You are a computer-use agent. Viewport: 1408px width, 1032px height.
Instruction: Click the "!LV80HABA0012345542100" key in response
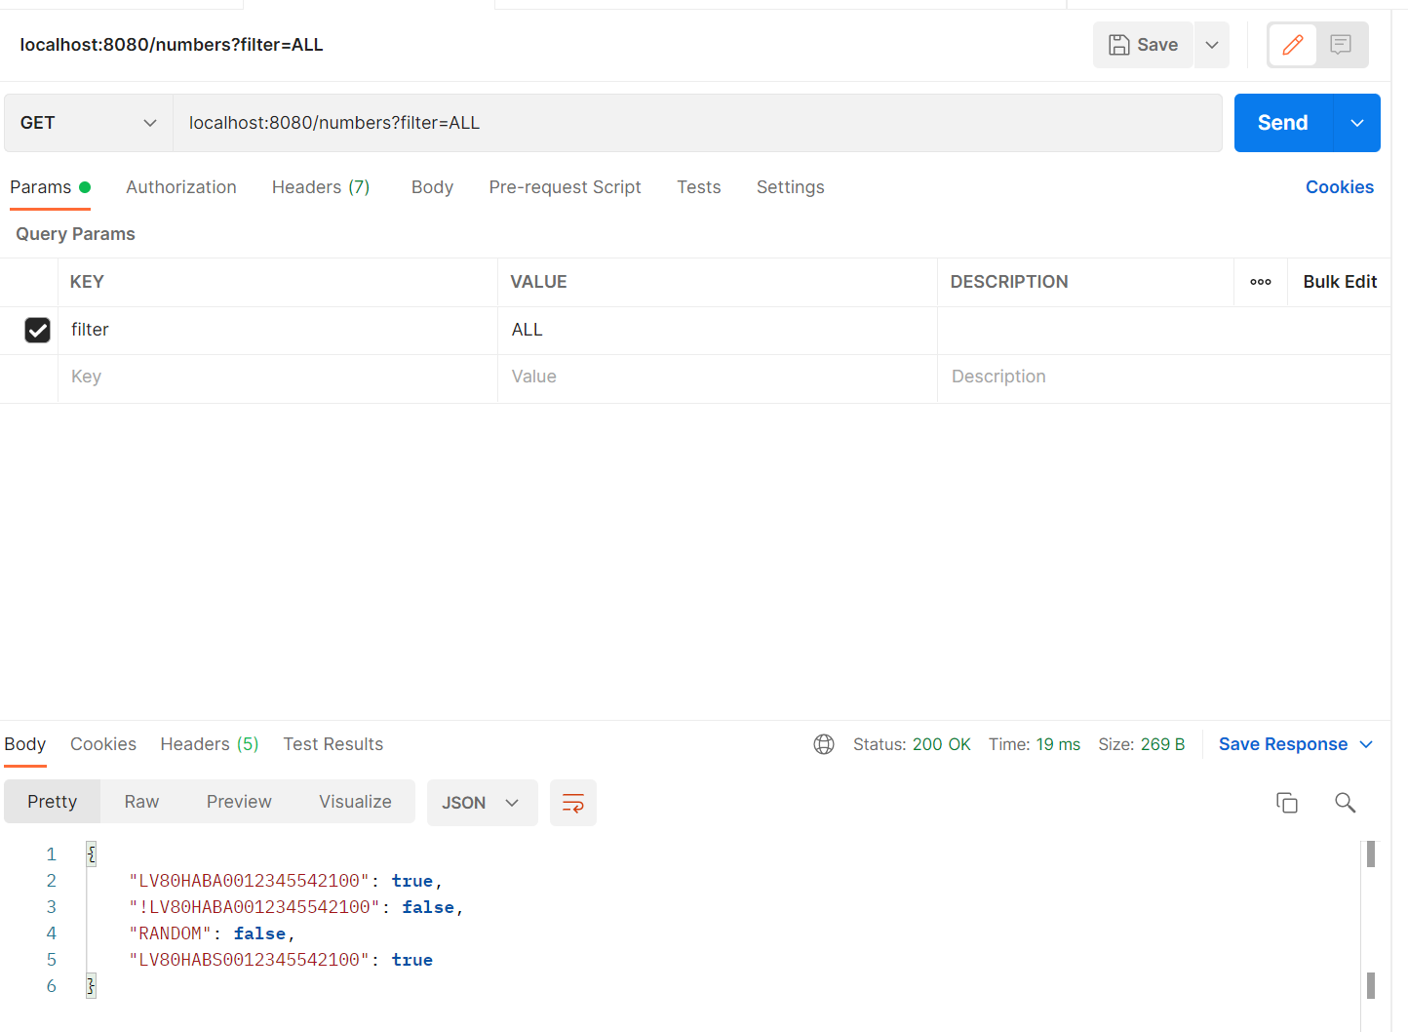click(254, 907)
